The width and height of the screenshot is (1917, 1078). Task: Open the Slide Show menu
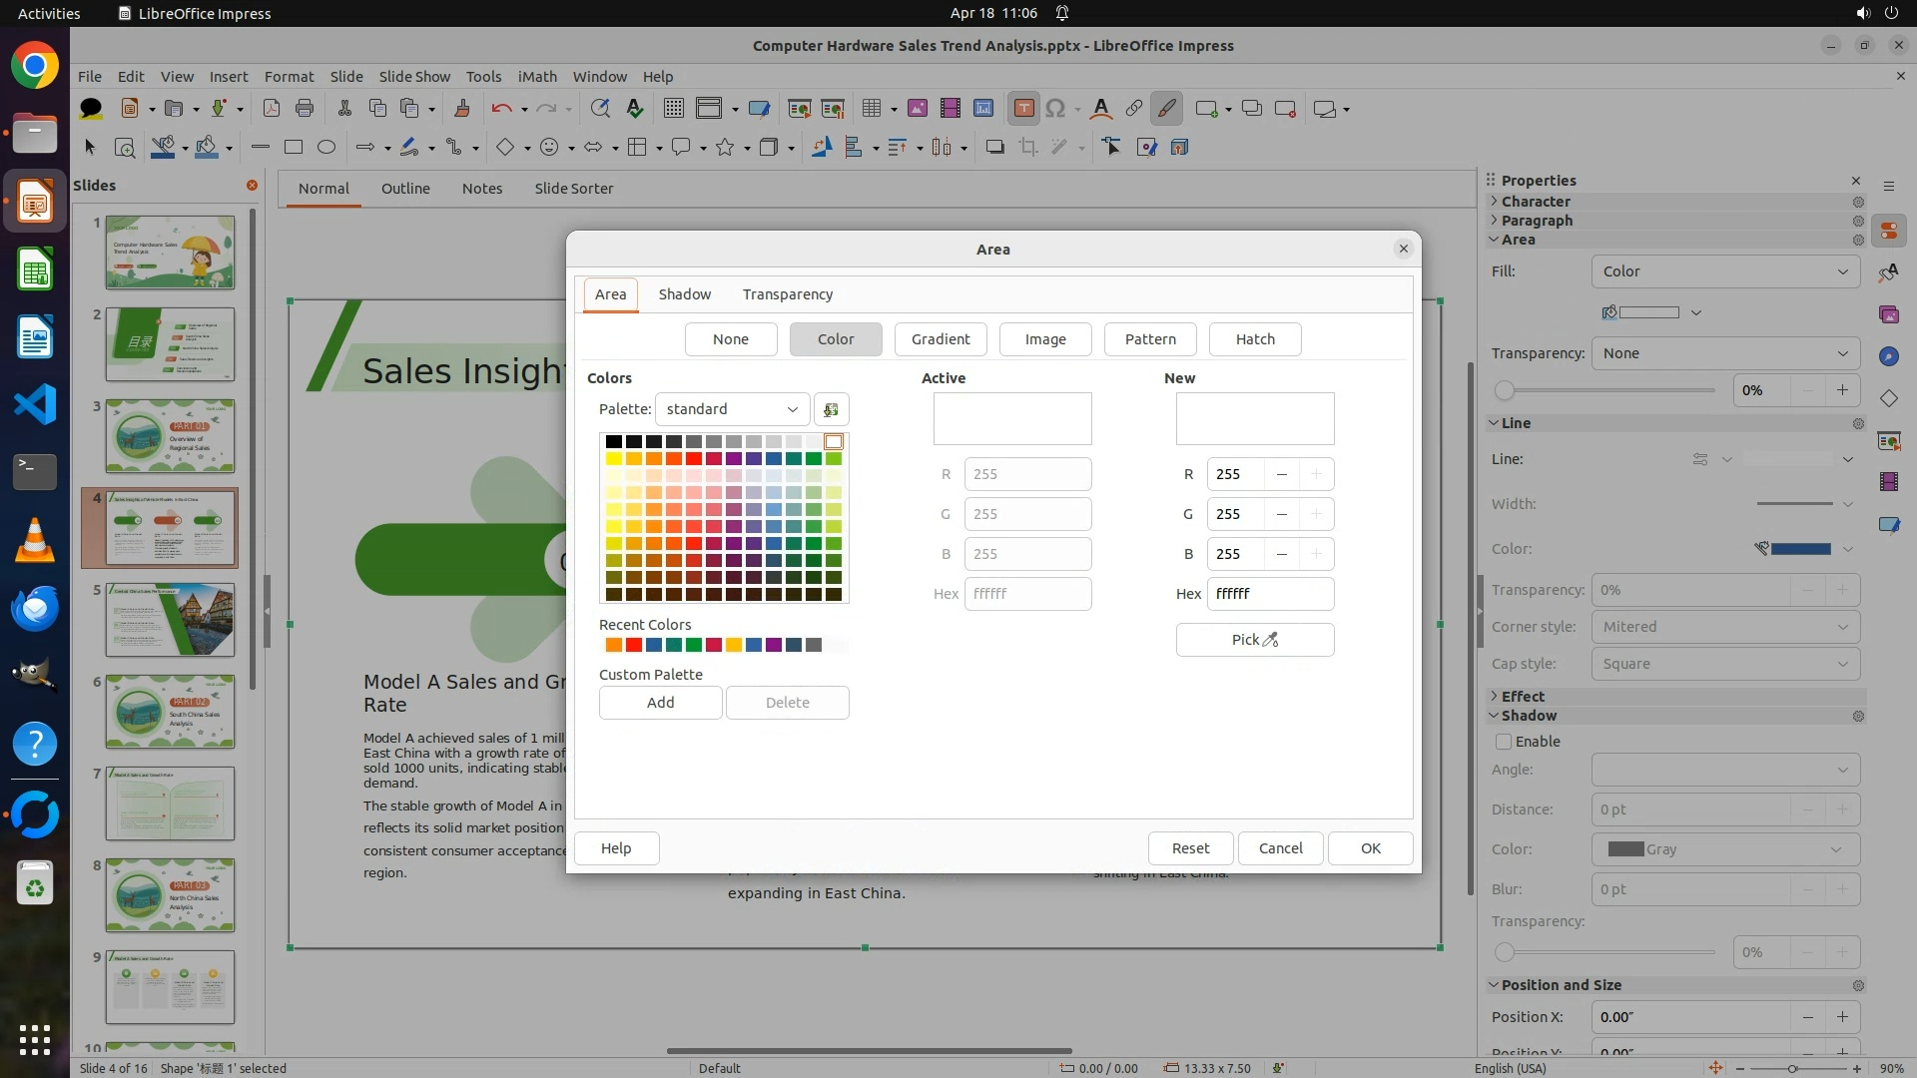coord(414,76)
